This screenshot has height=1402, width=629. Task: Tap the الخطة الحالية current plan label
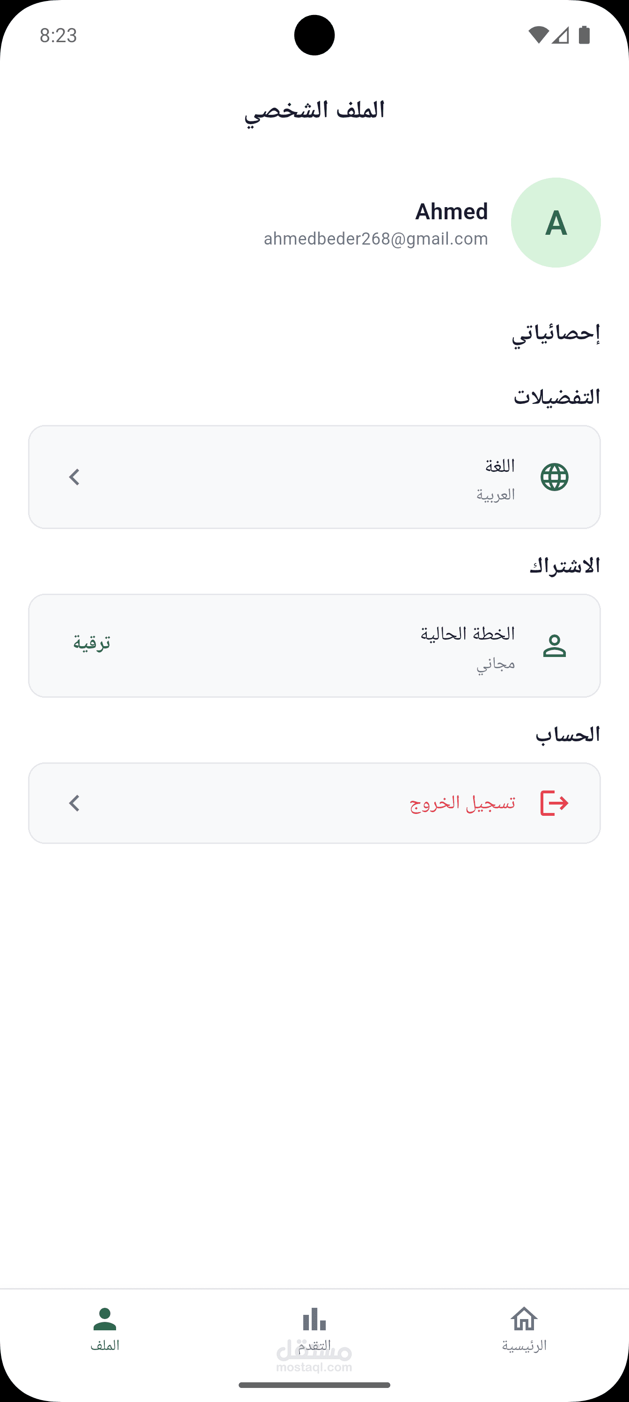(468, 634)
